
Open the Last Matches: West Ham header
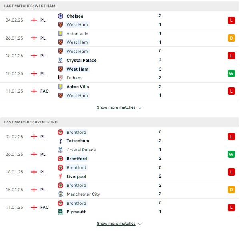pyautogui.click(x=119, y=6)
